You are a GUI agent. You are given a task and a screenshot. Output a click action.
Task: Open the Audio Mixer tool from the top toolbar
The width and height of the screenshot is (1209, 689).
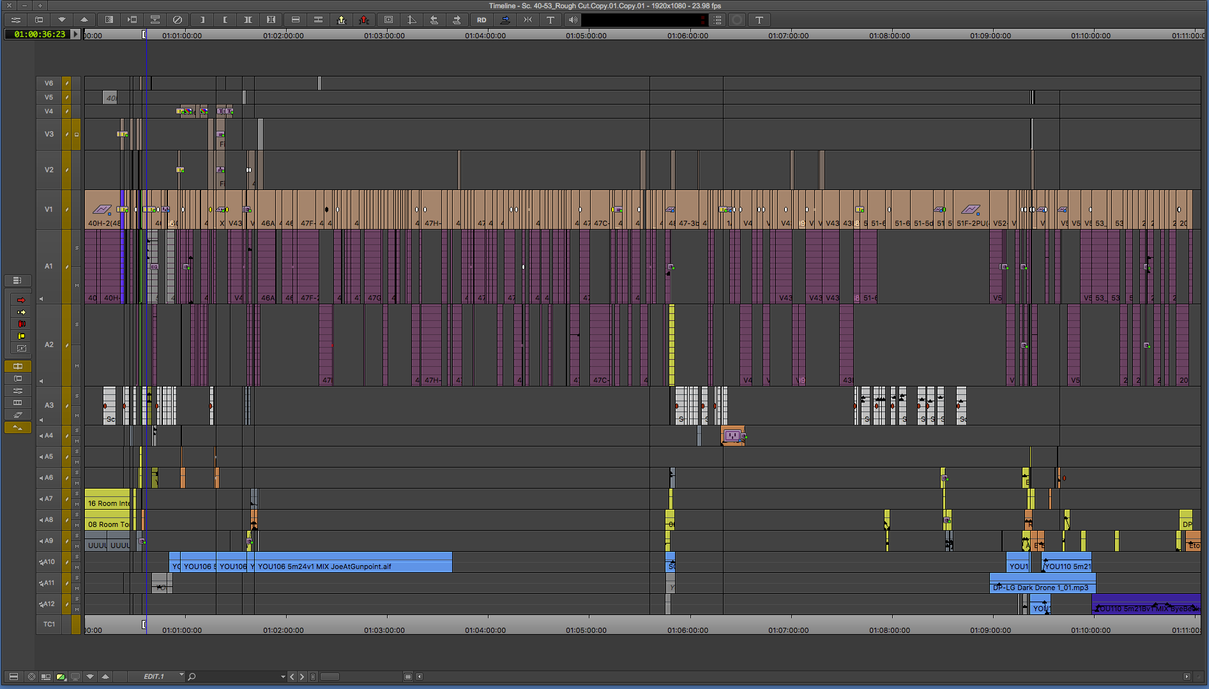[x=16, y=20]
